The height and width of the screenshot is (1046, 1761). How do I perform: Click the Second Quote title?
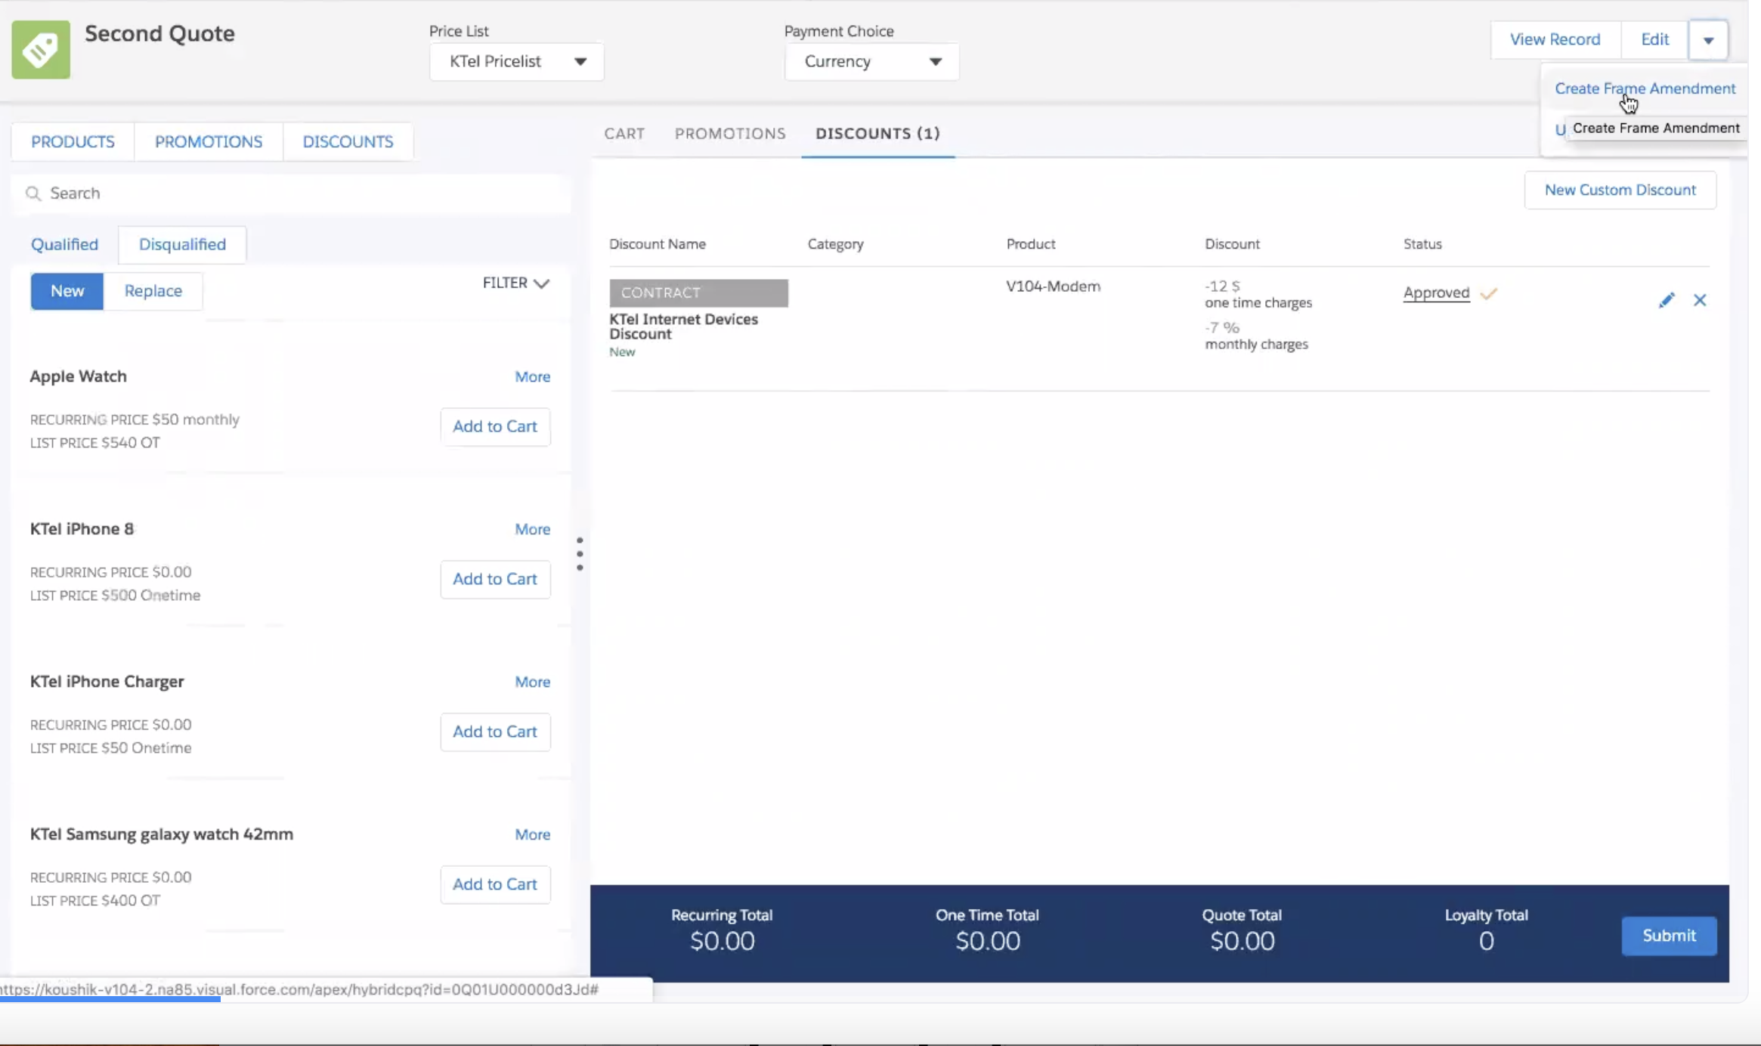click(x=159, y=33)
